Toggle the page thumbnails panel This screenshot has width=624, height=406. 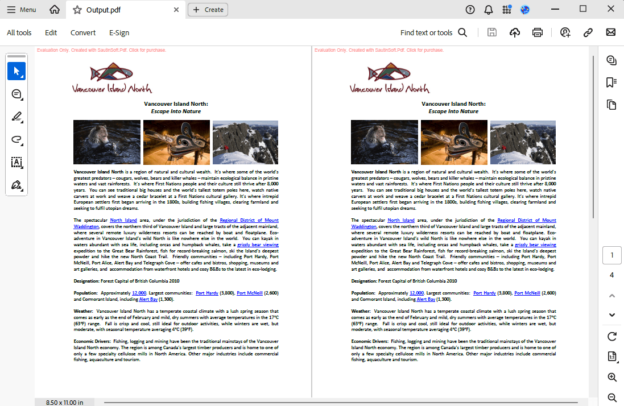pyautogui.click(x=611, y=105)
